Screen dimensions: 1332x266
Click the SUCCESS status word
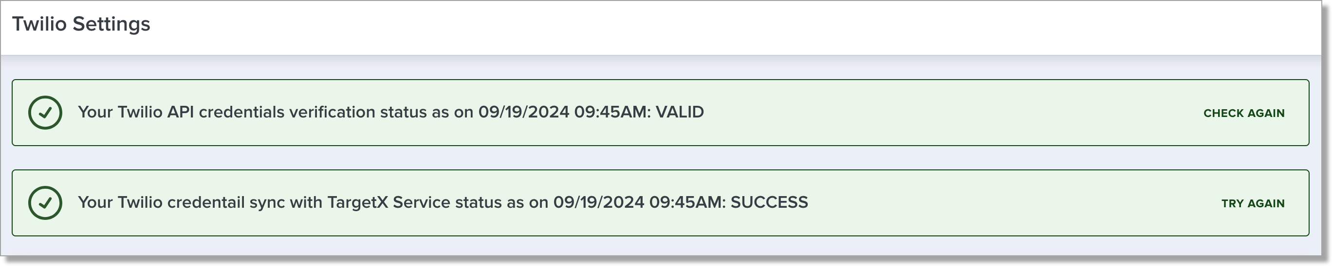click(x=769, y=202)
